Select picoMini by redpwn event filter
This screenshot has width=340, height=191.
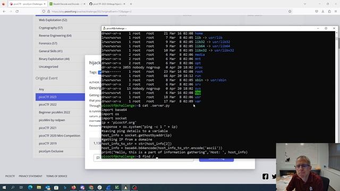coord(52,120)
